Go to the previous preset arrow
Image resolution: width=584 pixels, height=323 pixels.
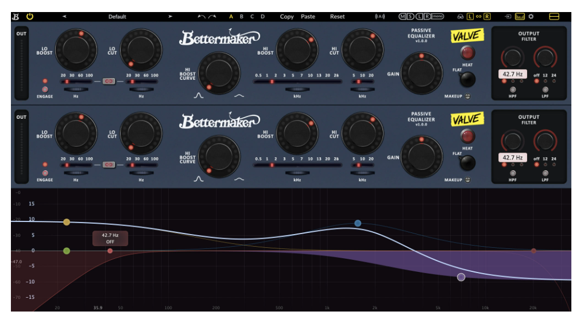[64, 17]
